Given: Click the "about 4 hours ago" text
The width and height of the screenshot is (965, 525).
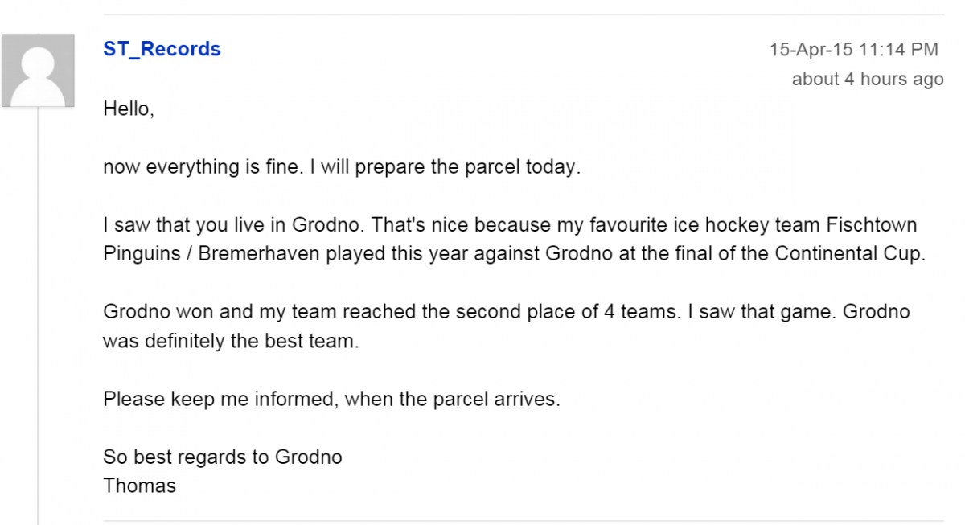Looking at the screenshot, I should [867, 80].
